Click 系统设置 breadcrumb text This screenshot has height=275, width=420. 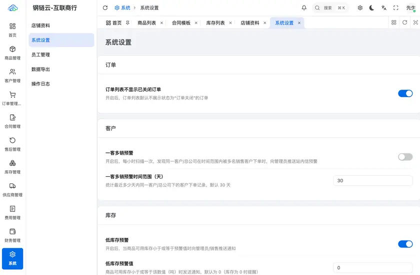[149, 8]
